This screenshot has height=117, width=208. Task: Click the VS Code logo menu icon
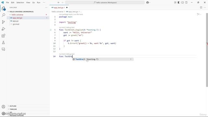pyautogui.click(x=3, y=2)
